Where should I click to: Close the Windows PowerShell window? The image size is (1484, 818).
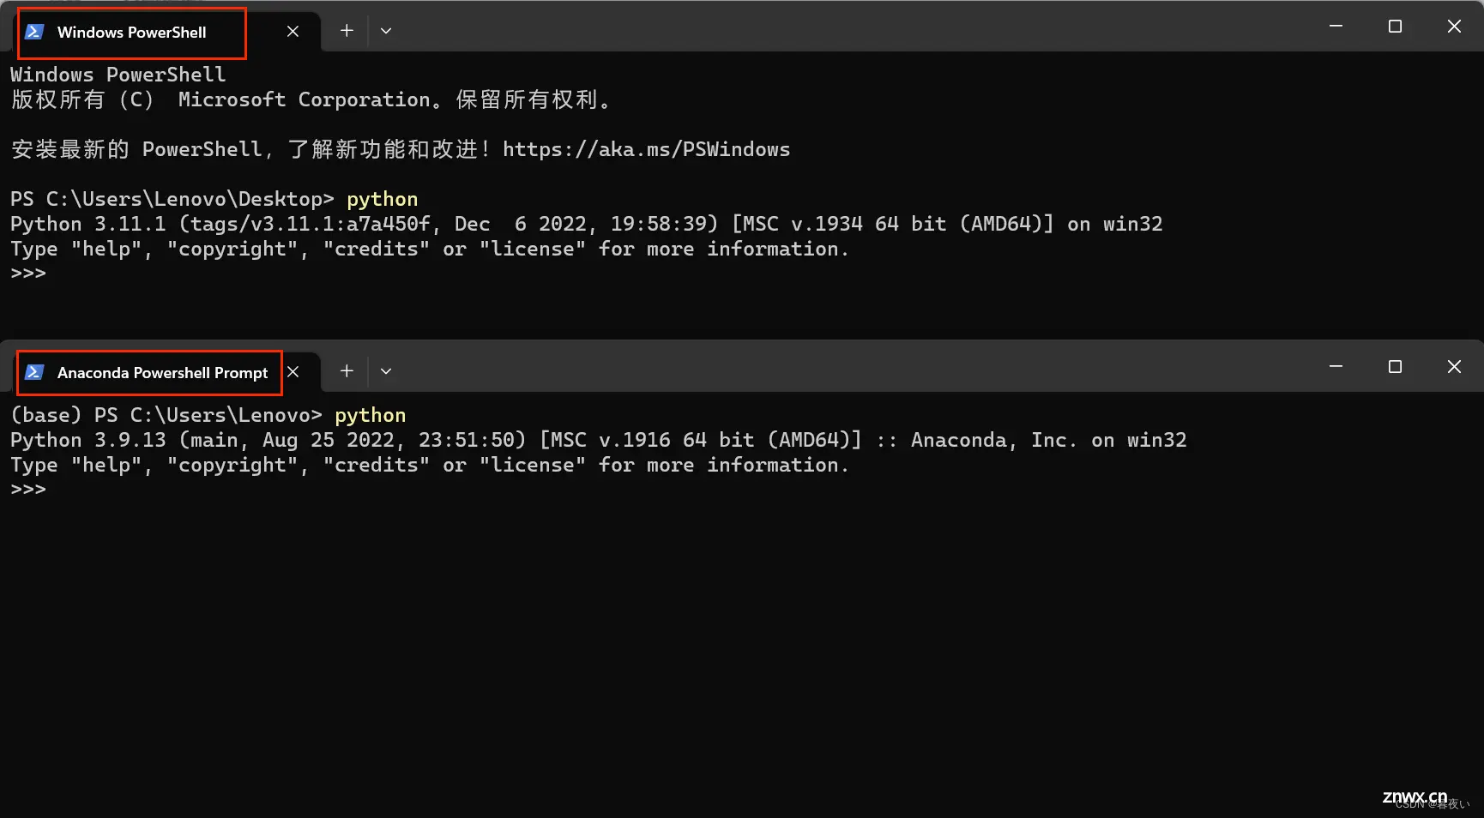[x=1454, y=27]
